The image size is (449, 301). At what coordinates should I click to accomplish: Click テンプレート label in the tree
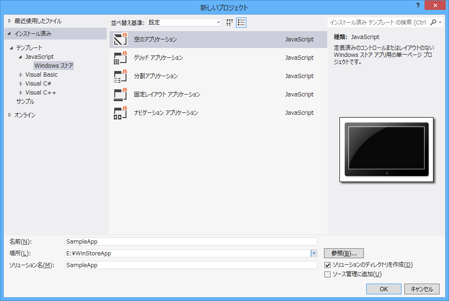29,48
